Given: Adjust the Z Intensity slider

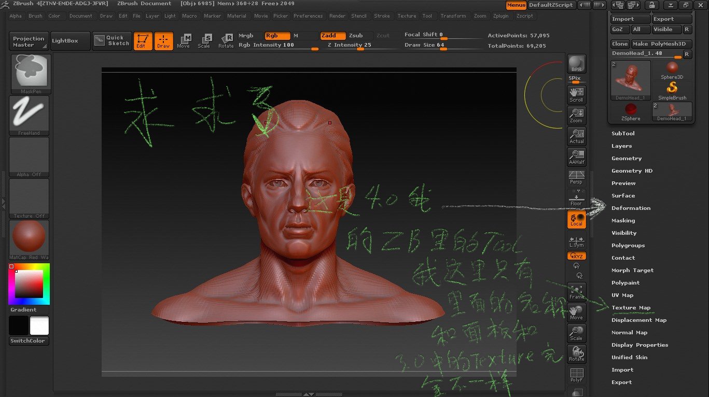Looking at the screenshot, I should tap(359, 45).
